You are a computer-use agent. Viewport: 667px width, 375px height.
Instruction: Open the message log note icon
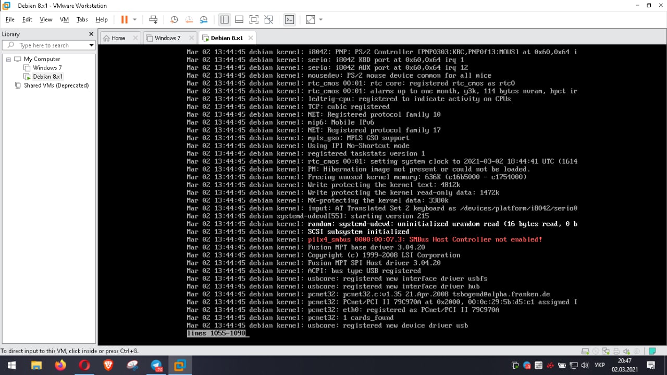tap(652, 352)
